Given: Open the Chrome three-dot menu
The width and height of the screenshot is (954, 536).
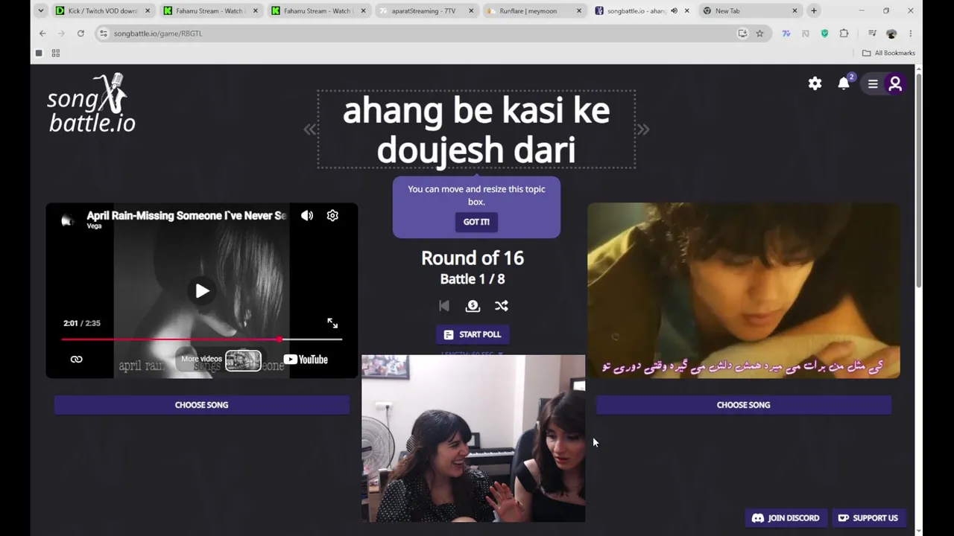Looking at the screenshot, I should tap(910, 33).
